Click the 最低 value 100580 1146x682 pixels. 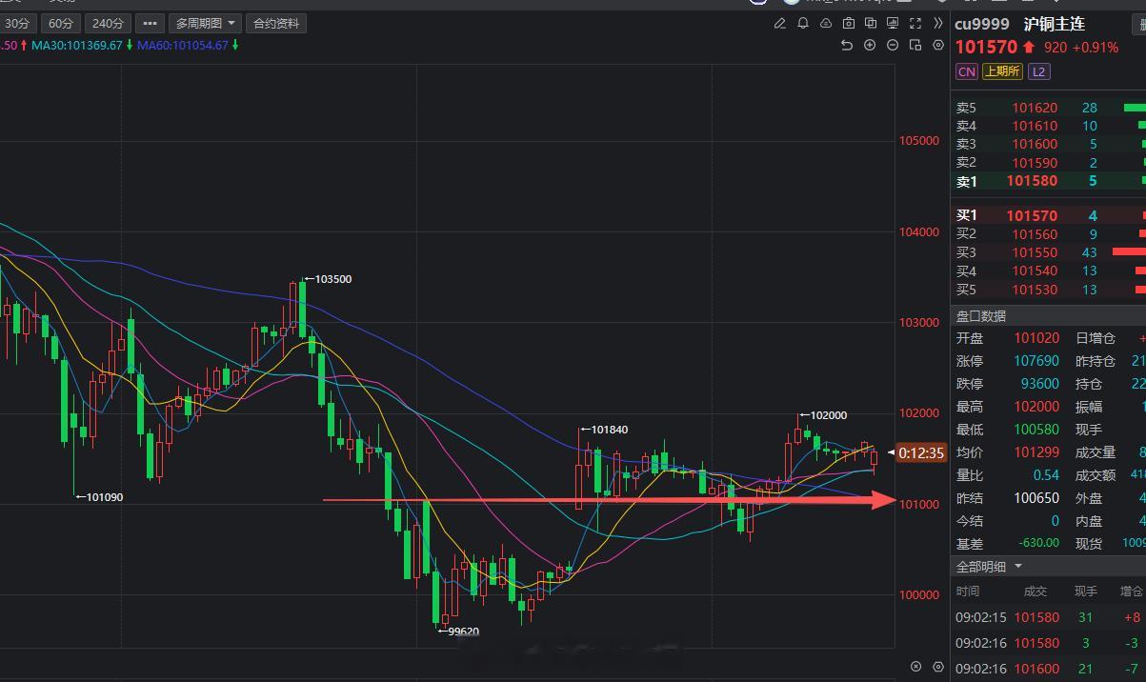[1036, 430]
